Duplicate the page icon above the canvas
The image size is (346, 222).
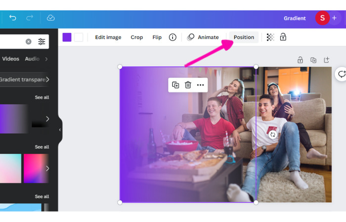pyautogui.click(x=313, y=60)
